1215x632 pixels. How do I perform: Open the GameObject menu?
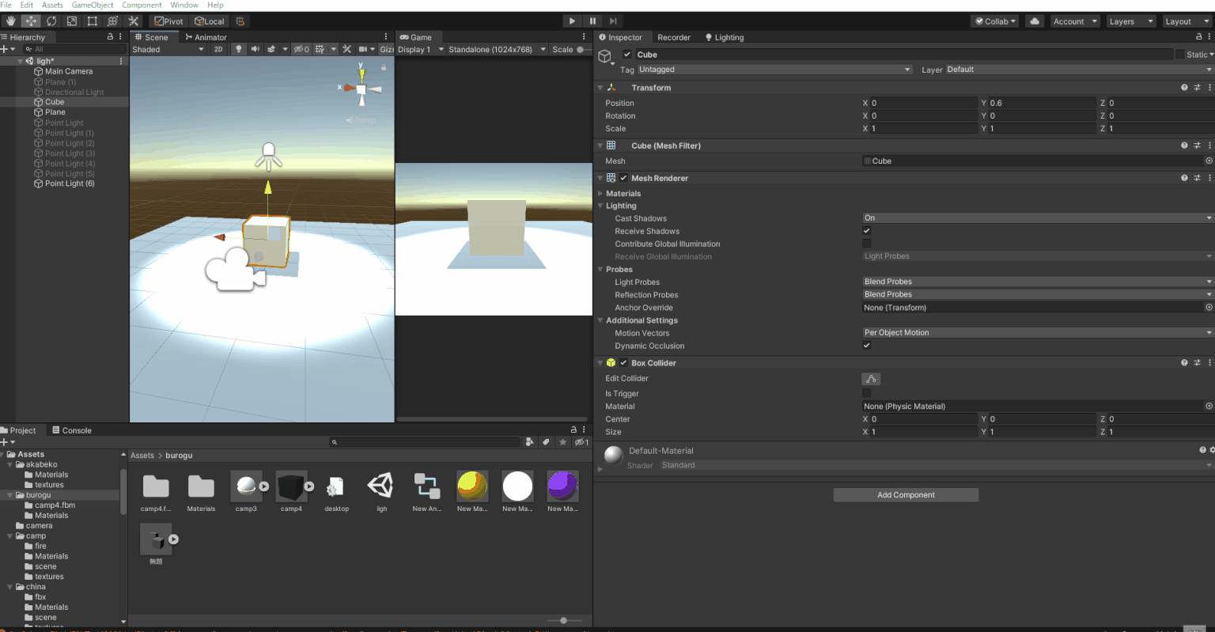coord(92,5)
